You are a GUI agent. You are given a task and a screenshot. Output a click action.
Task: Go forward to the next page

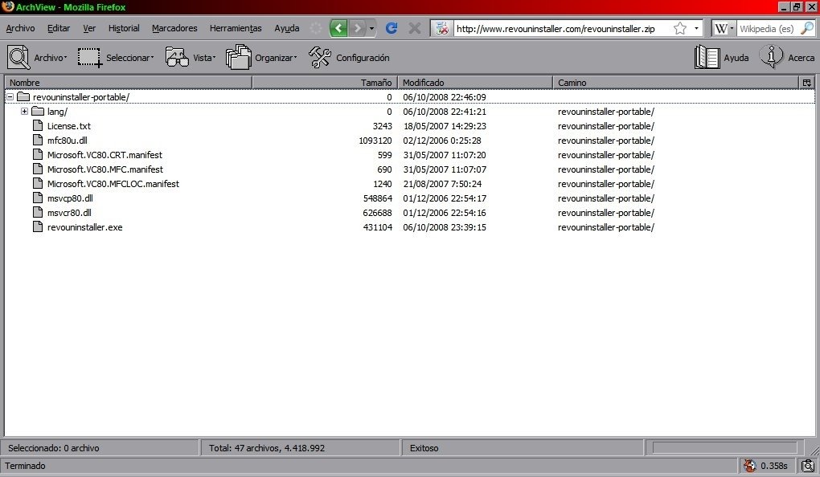(x=357, y=28)
